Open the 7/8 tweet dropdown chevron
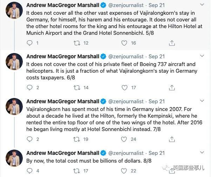 pyautogui.click(x=202, y=101)
